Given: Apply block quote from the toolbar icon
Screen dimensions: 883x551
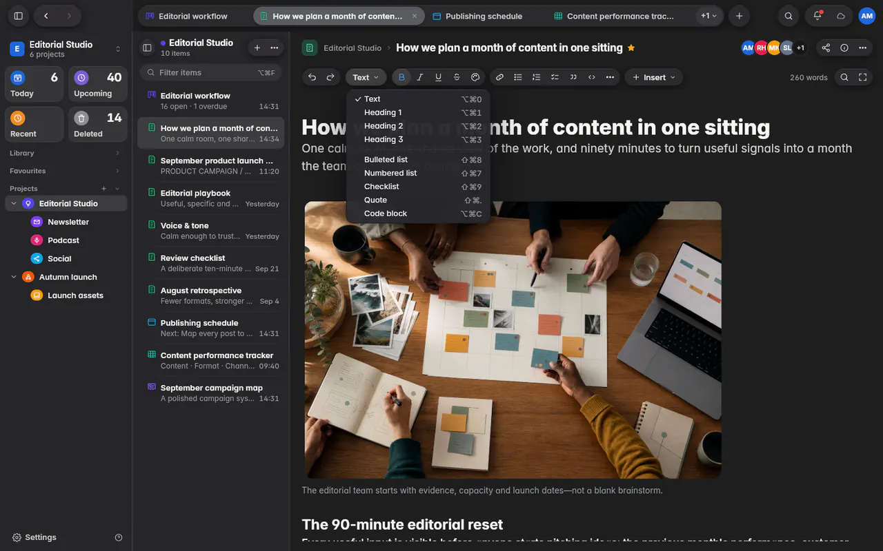Looking at the screenshot, I should [573, 77].
